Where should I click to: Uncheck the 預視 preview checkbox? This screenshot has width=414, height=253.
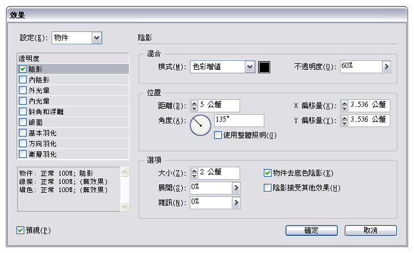pos(21,230)
